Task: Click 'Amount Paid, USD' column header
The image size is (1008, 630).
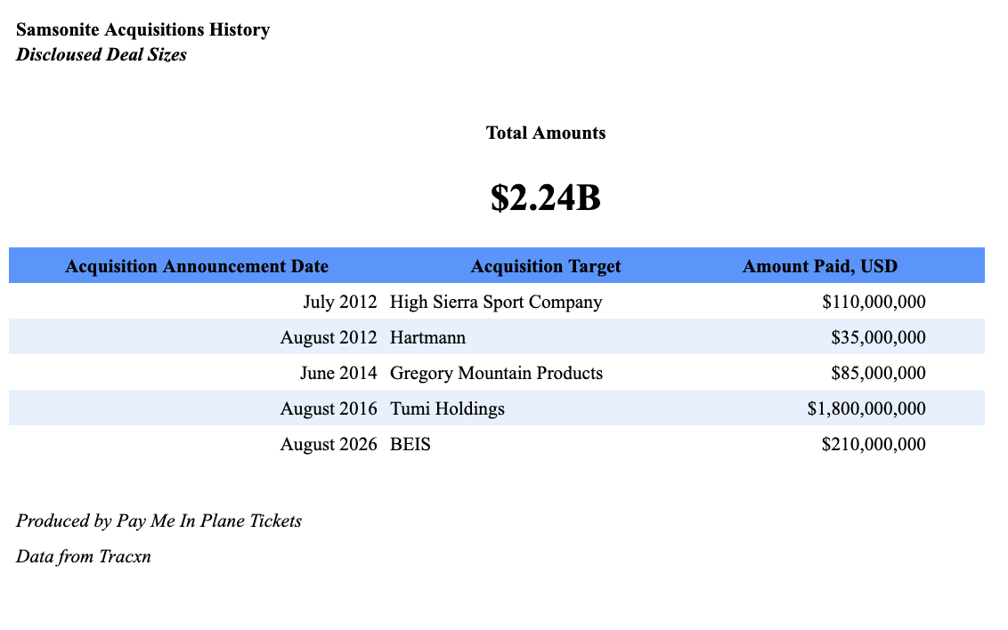Action: (x=819, y=266)
